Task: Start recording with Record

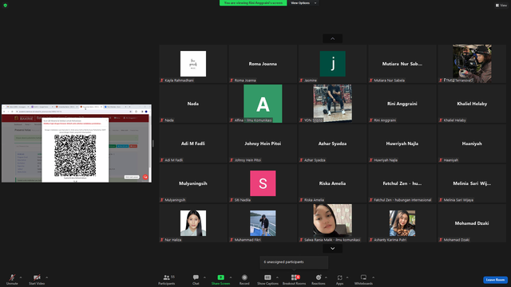Action: [244, 279]
